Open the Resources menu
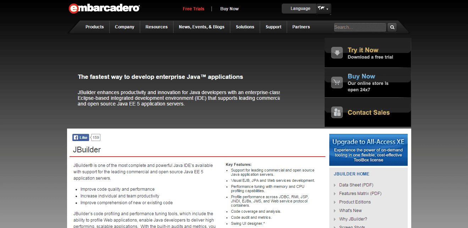This screenshot has height=228, width=468. point(156,27)
